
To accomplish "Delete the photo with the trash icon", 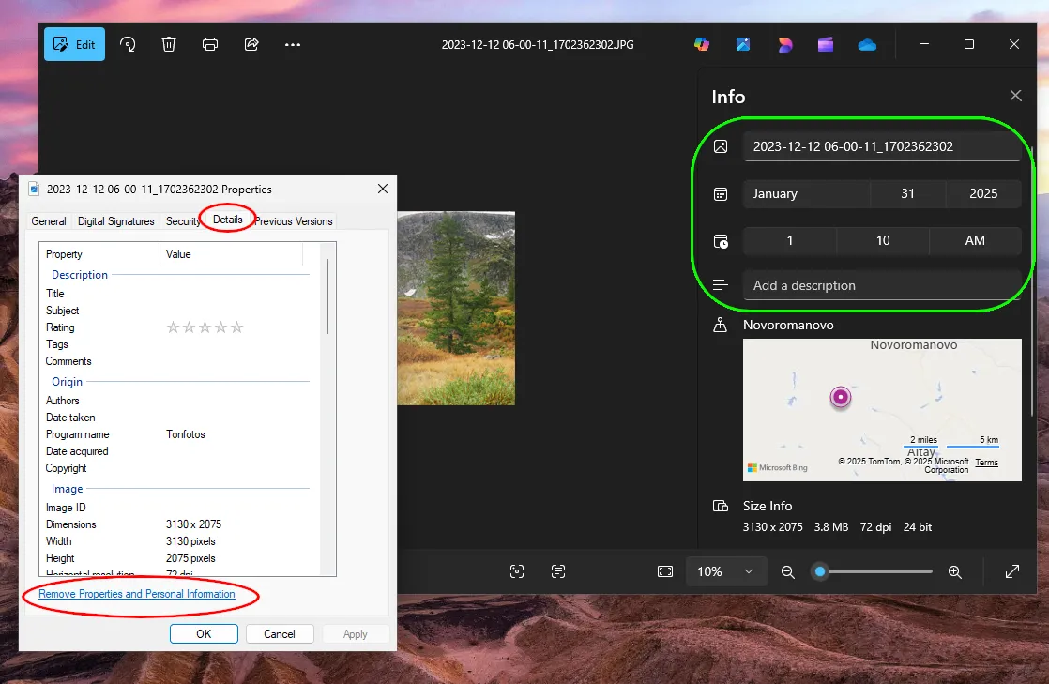I will (169, 44).
